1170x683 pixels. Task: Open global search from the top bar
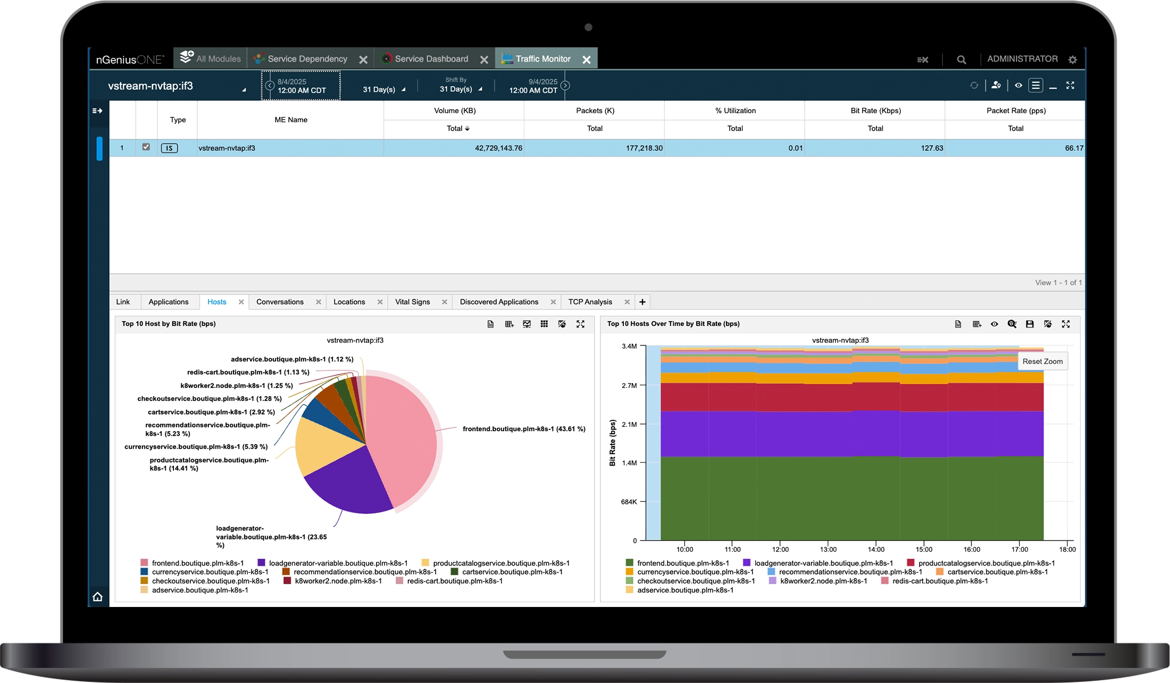962,59
